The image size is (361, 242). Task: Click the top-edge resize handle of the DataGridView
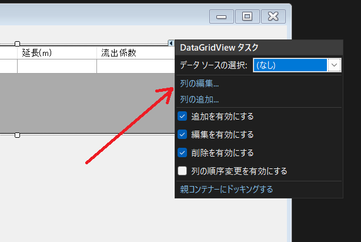coord(17,44)
